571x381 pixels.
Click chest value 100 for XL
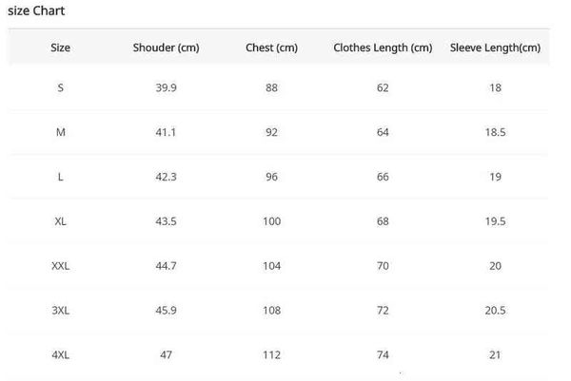coord(272,221)
